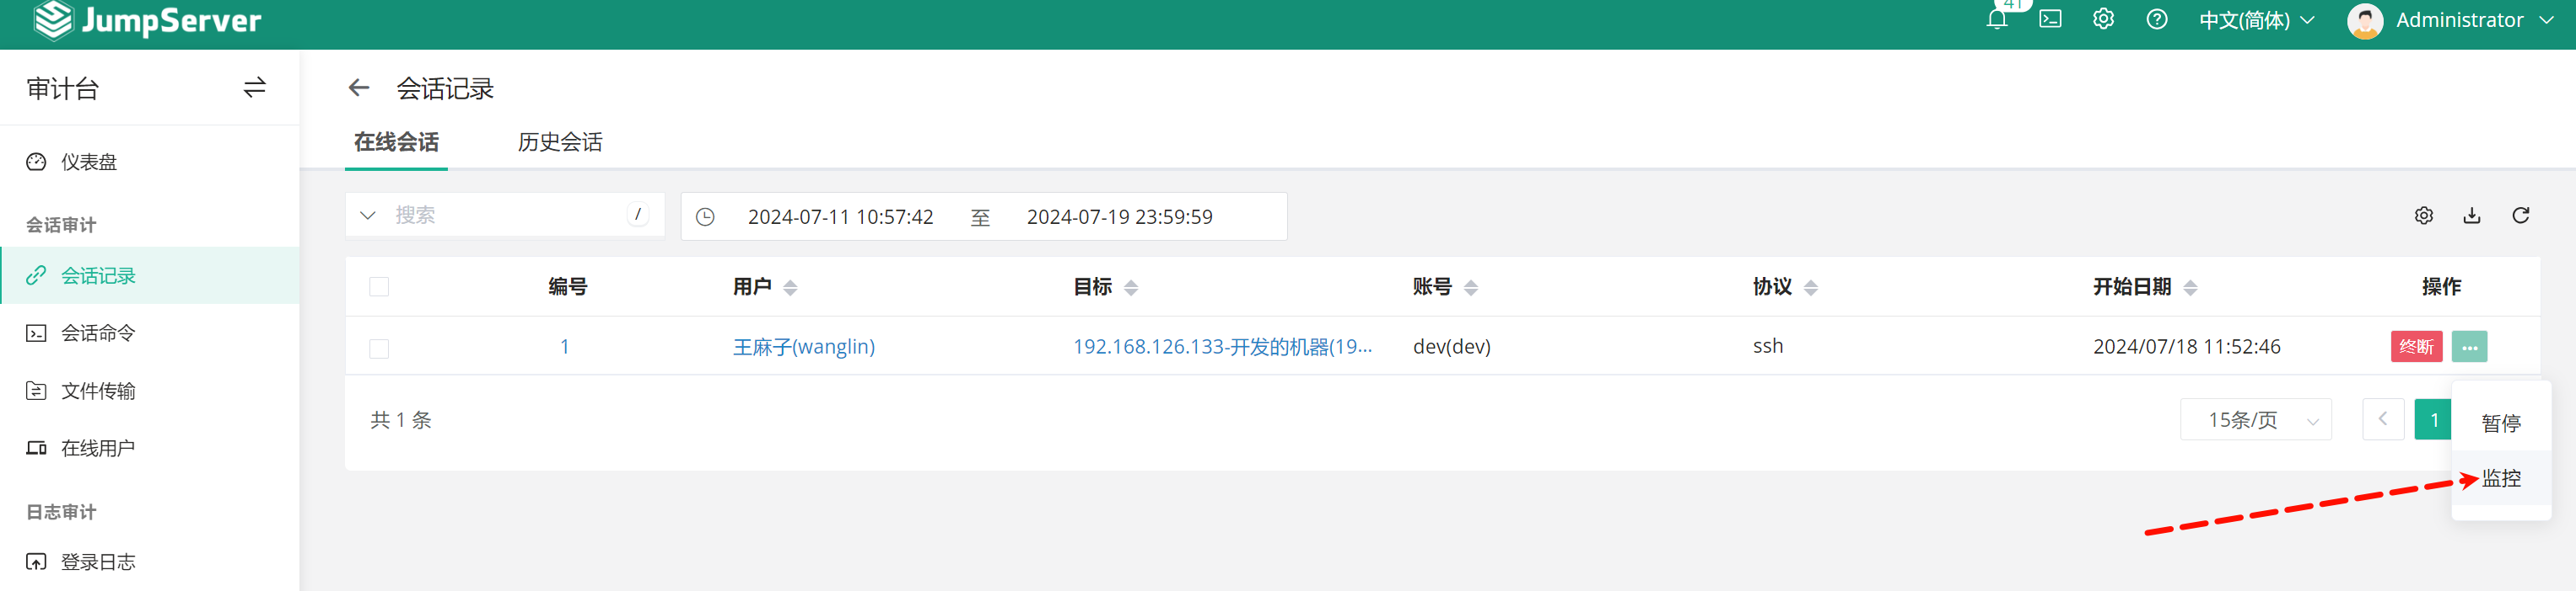Click the help question mark icon
Viewport: 2576px width, 591px height.
(2157, 20)
